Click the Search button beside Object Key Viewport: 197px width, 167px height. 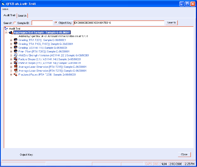point(171,23)
